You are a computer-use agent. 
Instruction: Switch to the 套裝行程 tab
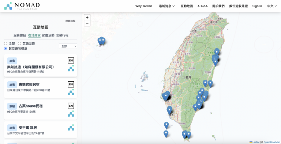tap(62, 35)
